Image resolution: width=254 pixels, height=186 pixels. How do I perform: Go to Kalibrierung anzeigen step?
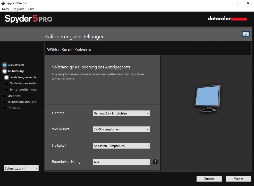tap(22, 102)
